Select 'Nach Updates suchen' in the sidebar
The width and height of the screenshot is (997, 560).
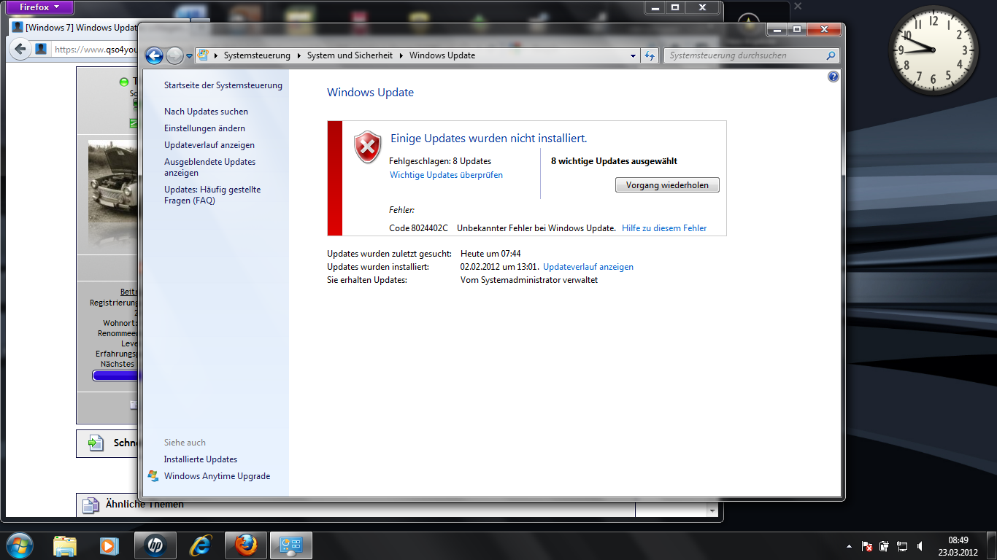tap(206, 112)
